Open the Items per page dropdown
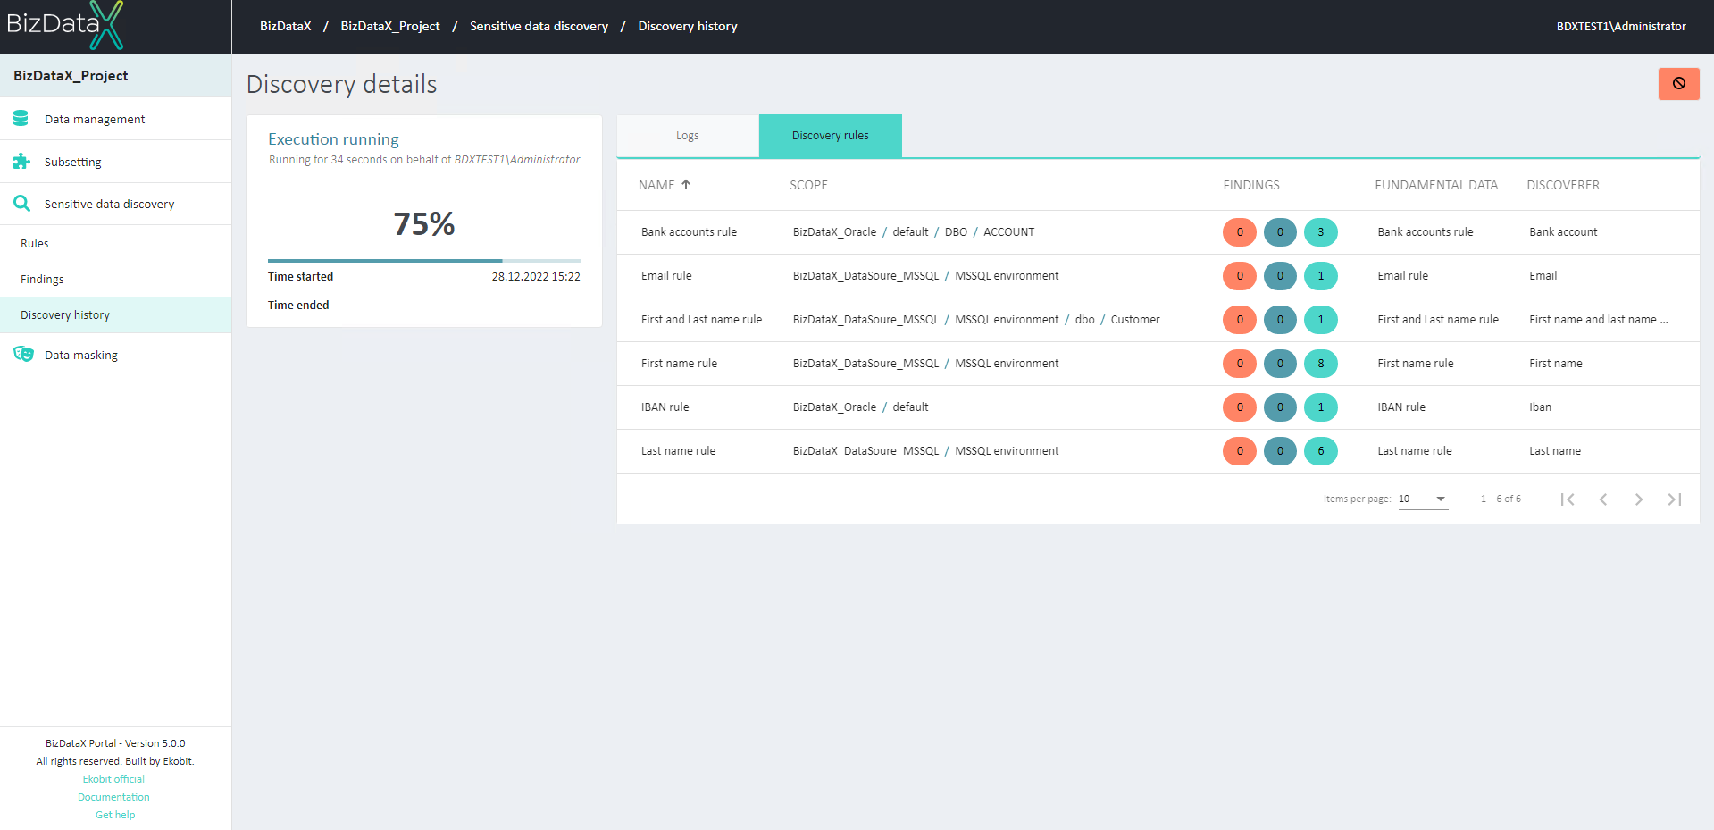This screenshot has height=830, width=1714. pos(1423,499)
